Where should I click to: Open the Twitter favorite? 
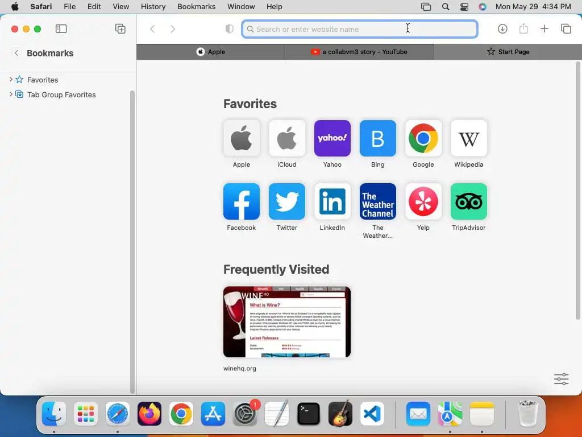point(287,201)
